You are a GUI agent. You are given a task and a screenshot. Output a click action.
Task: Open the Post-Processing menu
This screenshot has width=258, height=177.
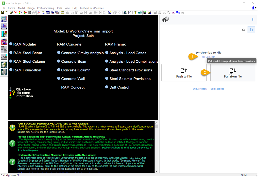(x=45, y=8)
